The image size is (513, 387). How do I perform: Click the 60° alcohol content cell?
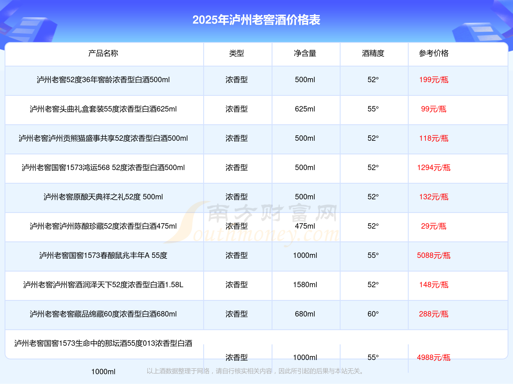click(373, 314)
